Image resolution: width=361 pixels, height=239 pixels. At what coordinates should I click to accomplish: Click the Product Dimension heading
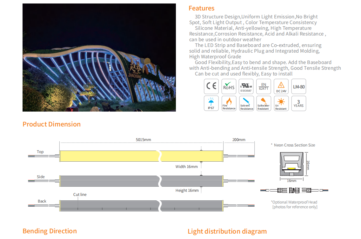pos(51,124)
